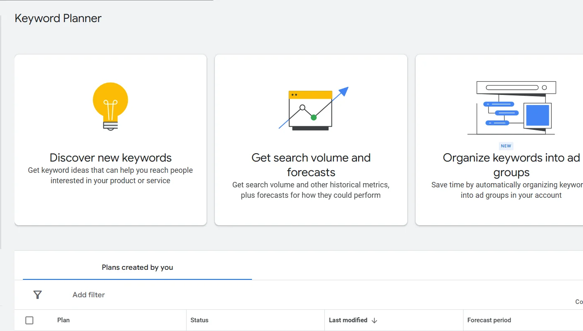Tick the select-all plans checkbox

(29, 320)
